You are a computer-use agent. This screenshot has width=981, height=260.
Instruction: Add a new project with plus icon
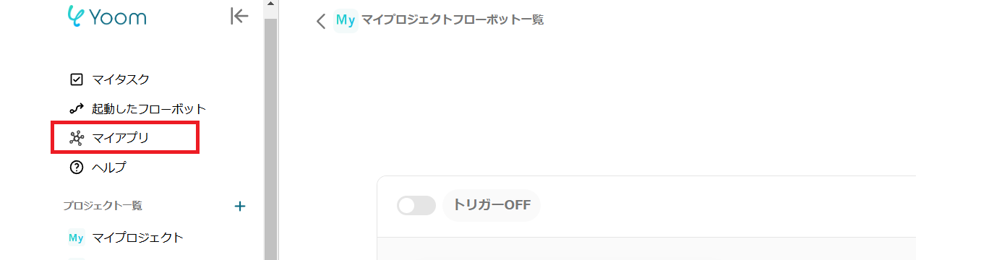click(241, 207)
